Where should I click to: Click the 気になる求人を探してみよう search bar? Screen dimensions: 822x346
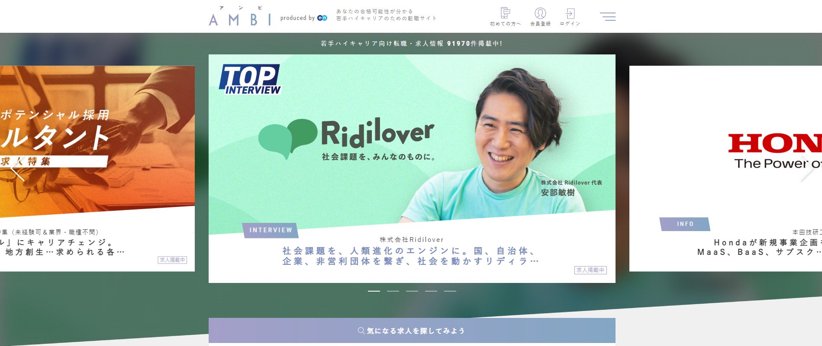coord(412,331)
